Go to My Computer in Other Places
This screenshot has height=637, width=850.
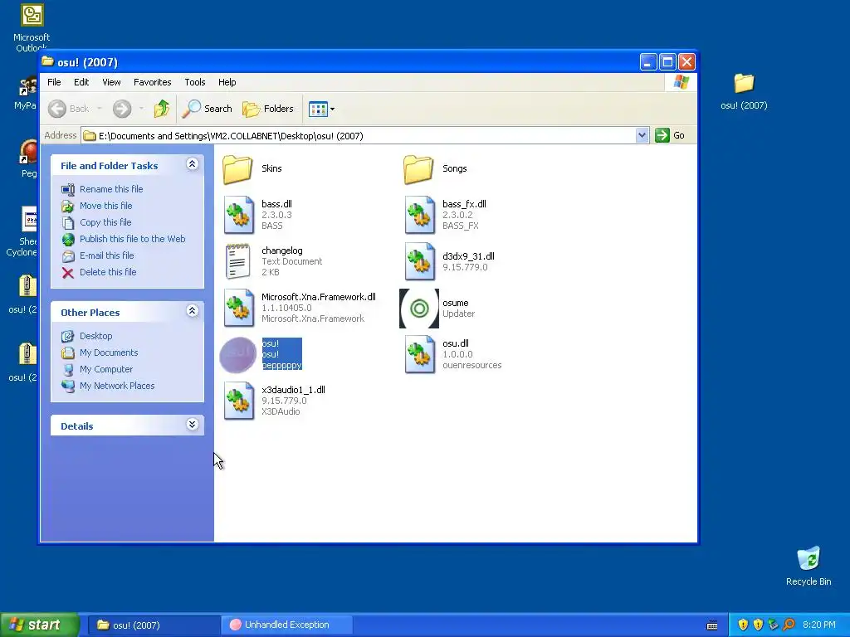[105, 369]
